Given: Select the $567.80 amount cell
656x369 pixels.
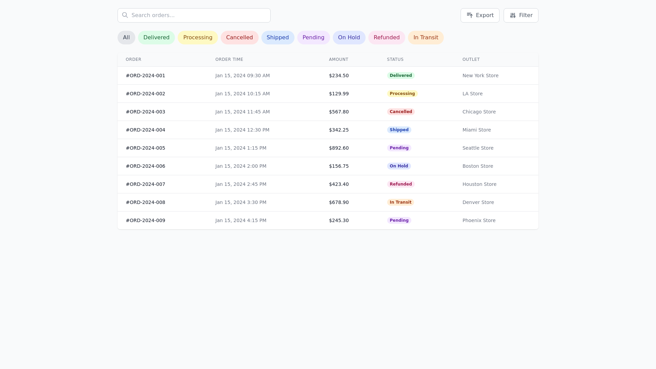Looking at the screenshot, I should click(339, 112).
